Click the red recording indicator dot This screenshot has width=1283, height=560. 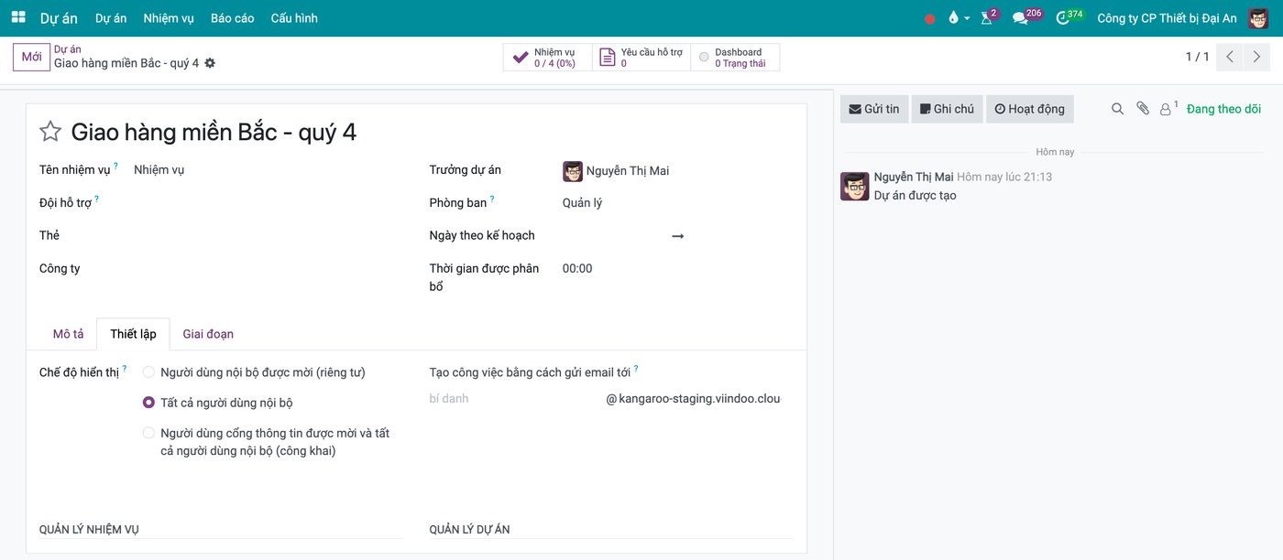tap(930, 18)
